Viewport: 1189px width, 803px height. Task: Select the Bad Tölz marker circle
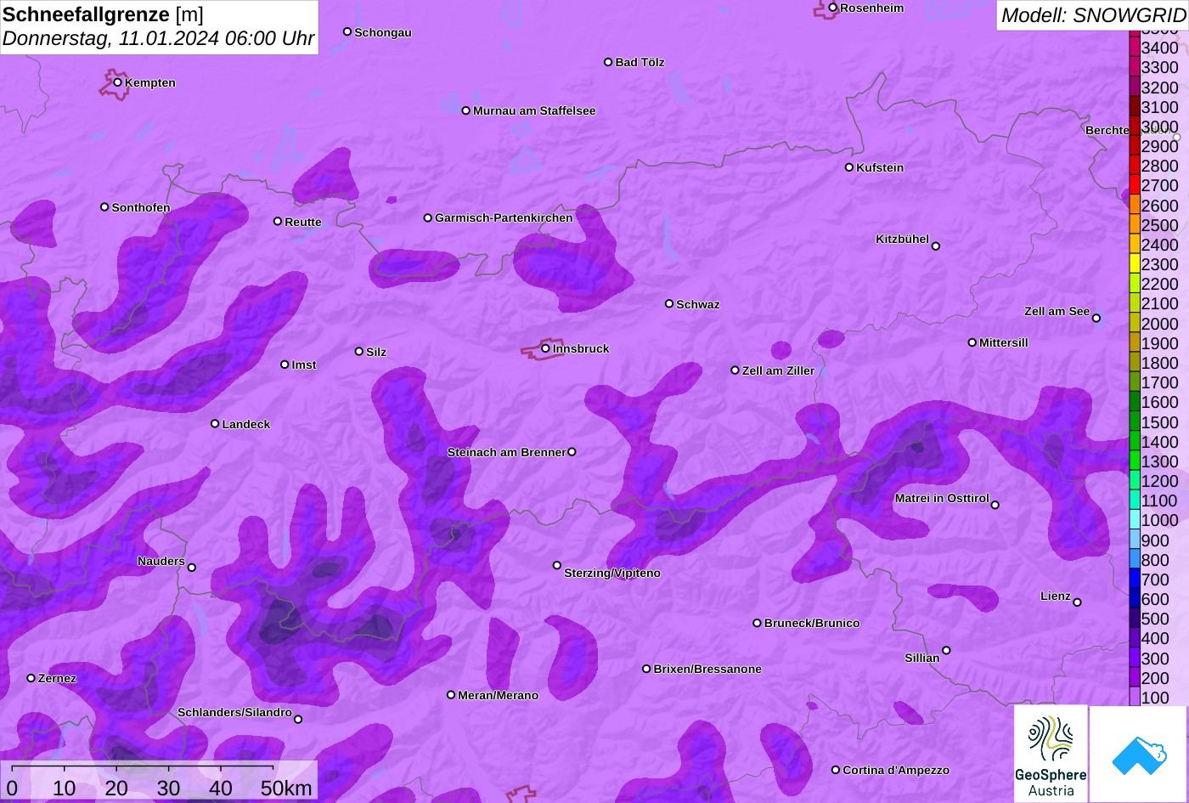[x=608, y=62]
